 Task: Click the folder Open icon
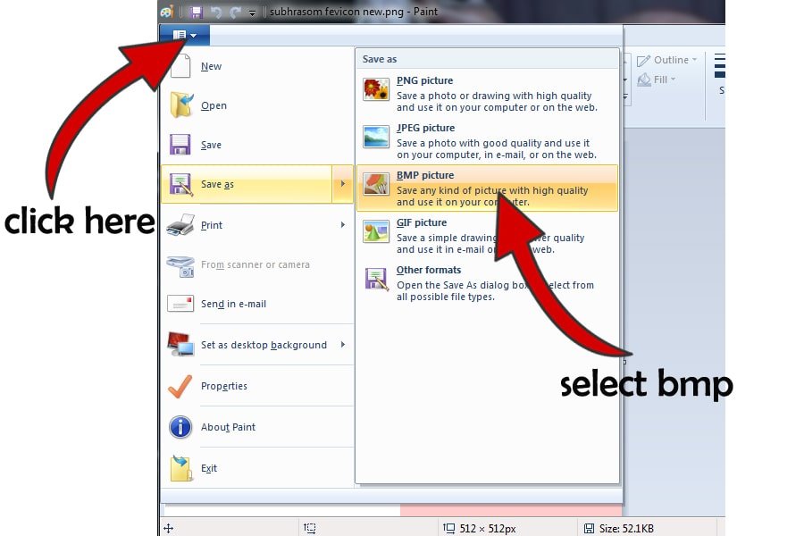[x=181, y=105]
